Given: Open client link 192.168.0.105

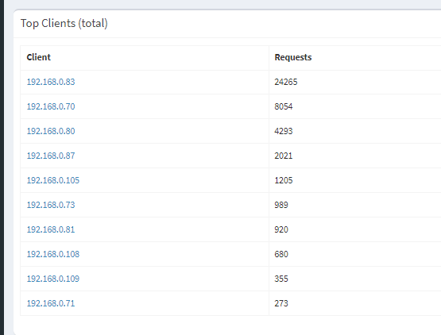Looking at the screenshot, I should click(53, 180).
